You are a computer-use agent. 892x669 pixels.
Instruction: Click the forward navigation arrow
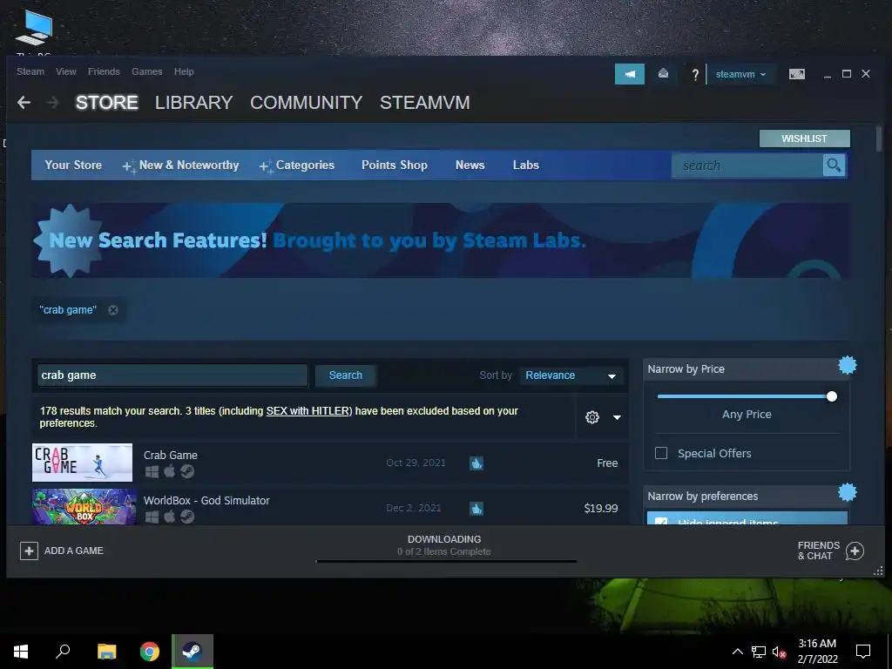point(52,103)
